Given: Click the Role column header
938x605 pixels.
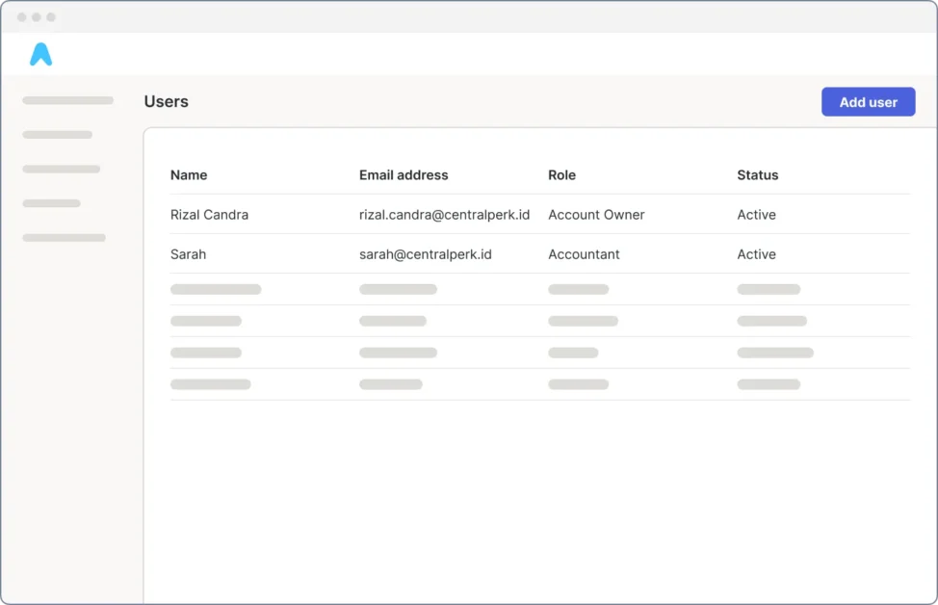Looking at the screenshot, I should coord(561,175).
